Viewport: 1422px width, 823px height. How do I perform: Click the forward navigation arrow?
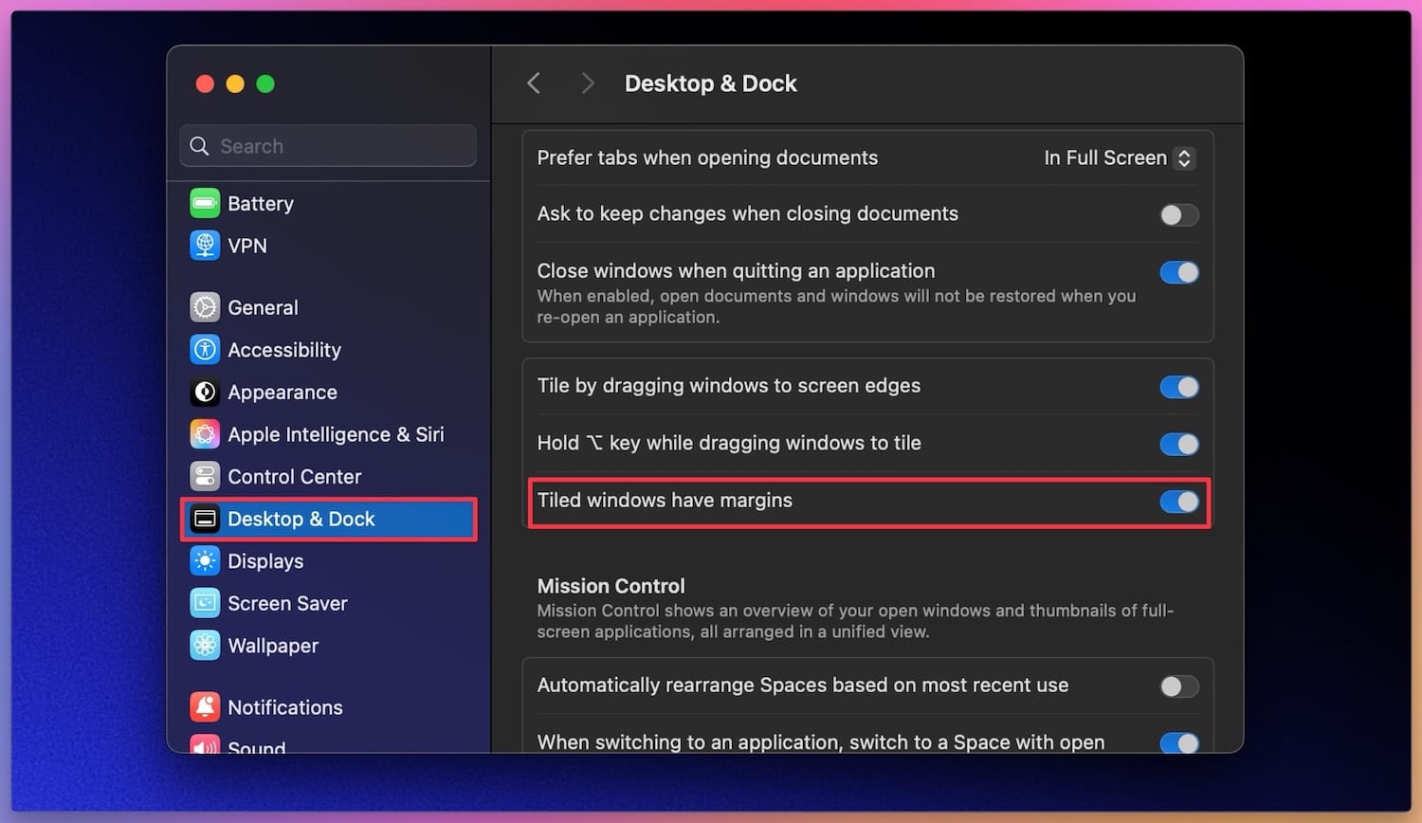click(x=587, y=83)
